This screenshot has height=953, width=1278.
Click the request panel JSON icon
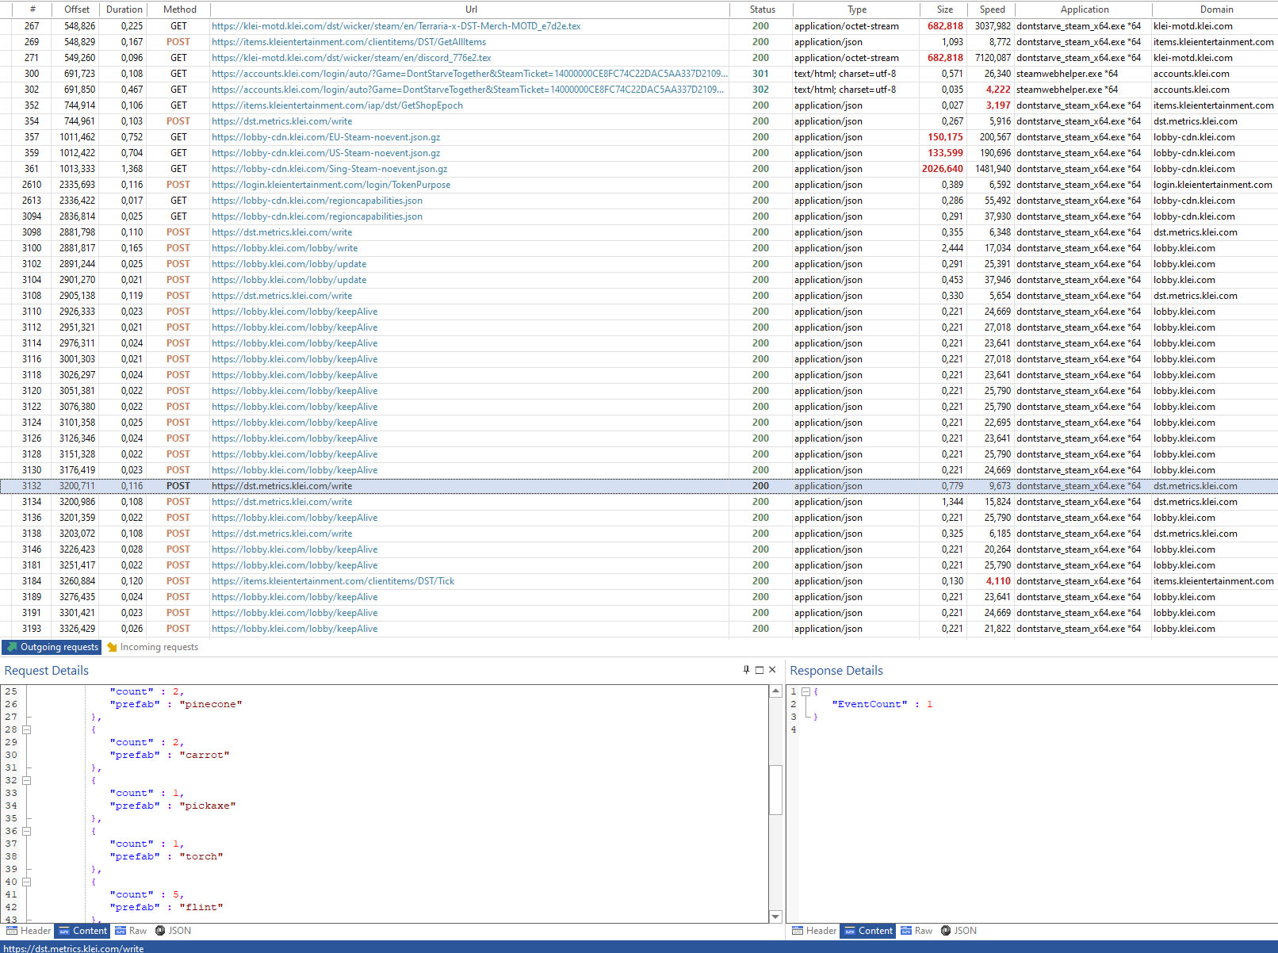[160, 931]
